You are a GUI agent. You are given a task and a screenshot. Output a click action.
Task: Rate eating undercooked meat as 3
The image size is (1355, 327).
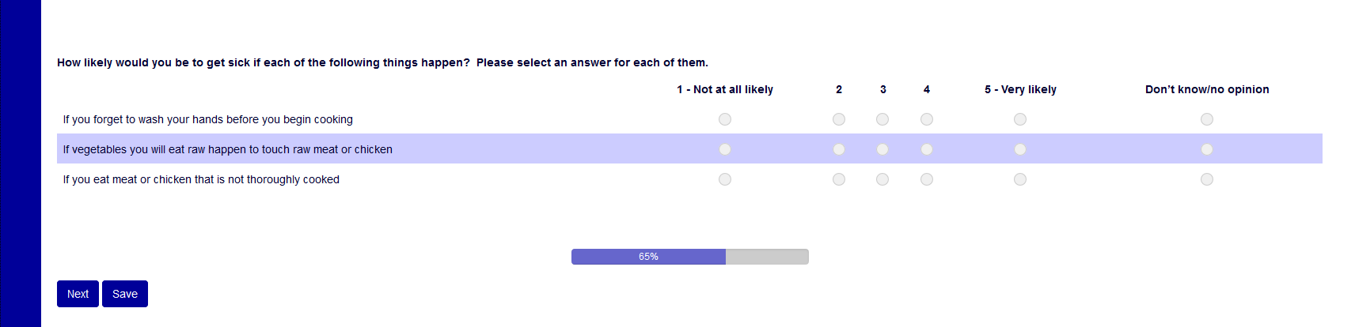point(882,179)
